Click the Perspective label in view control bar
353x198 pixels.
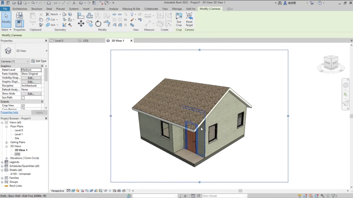(58, 191)
